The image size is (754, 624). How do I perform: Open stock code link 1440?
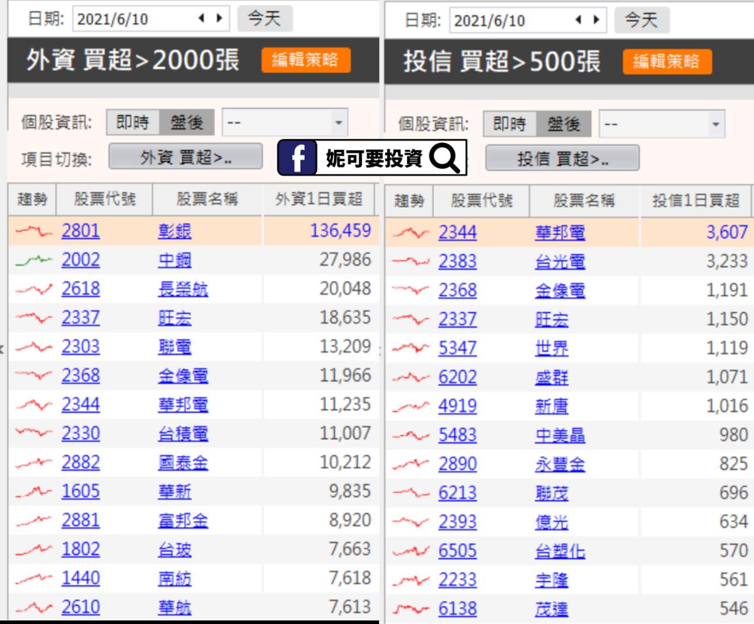click(x=81, y=578)
